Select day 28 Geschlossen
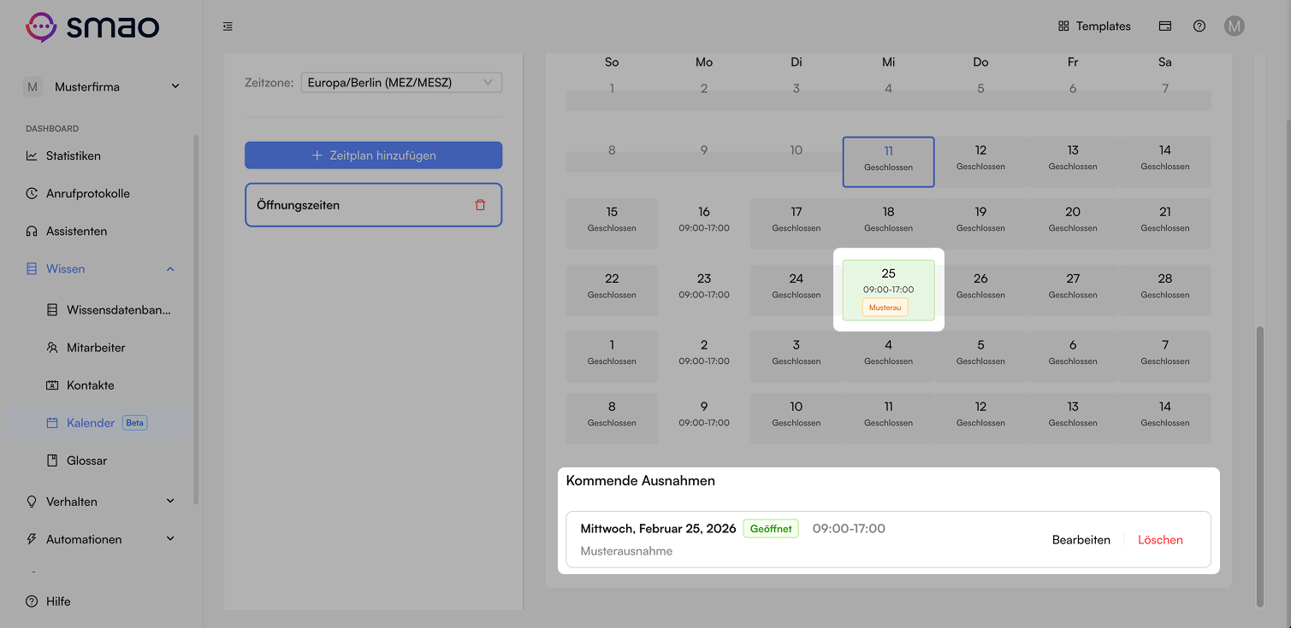This screenshot has height=628, width=1291. click(1164, 290)
